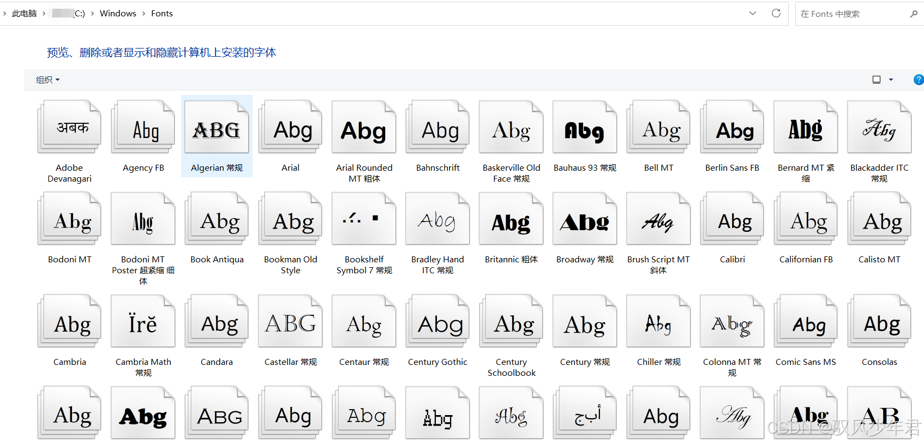This screenshot has height=444, width=924.
Task: Select the Bookman Old Style font icon
Action: 290,218
